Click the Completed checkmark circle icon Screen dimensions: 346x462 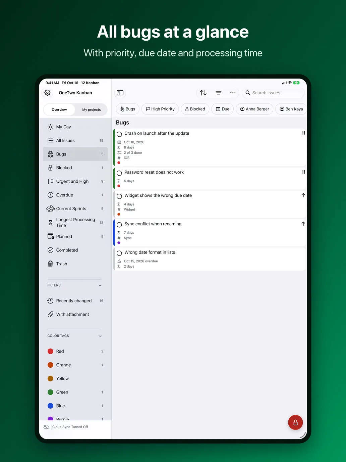50,250
